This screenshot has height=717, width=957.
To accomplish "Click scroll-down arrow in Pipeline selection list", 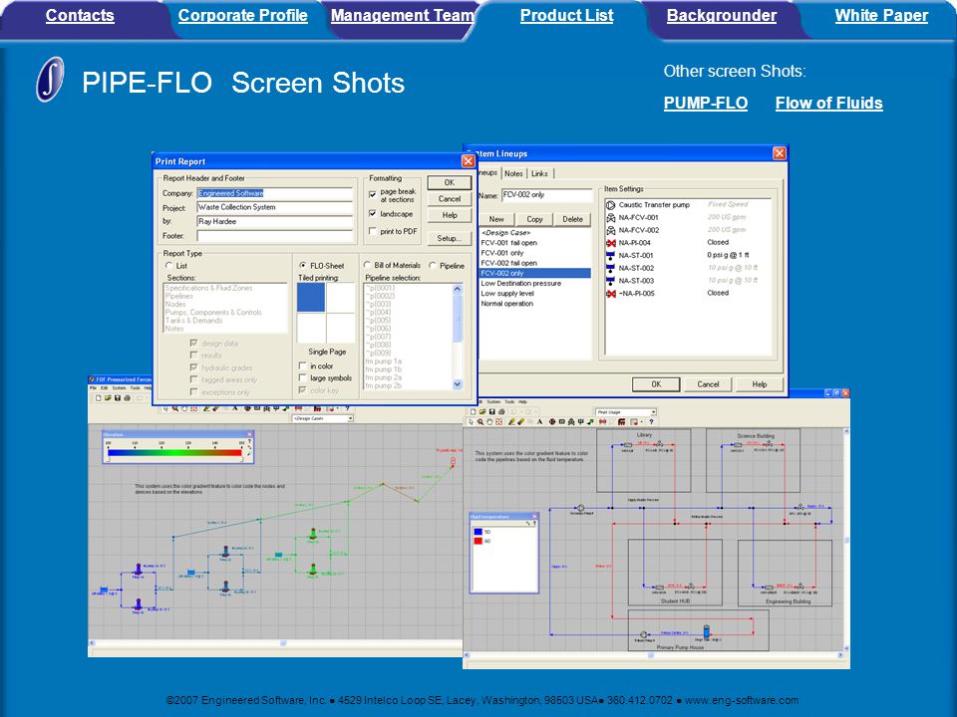I will tap(458, 384).
